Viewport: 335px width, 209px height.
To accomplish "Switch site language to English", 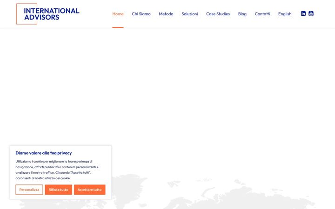I will pos(285,14).
